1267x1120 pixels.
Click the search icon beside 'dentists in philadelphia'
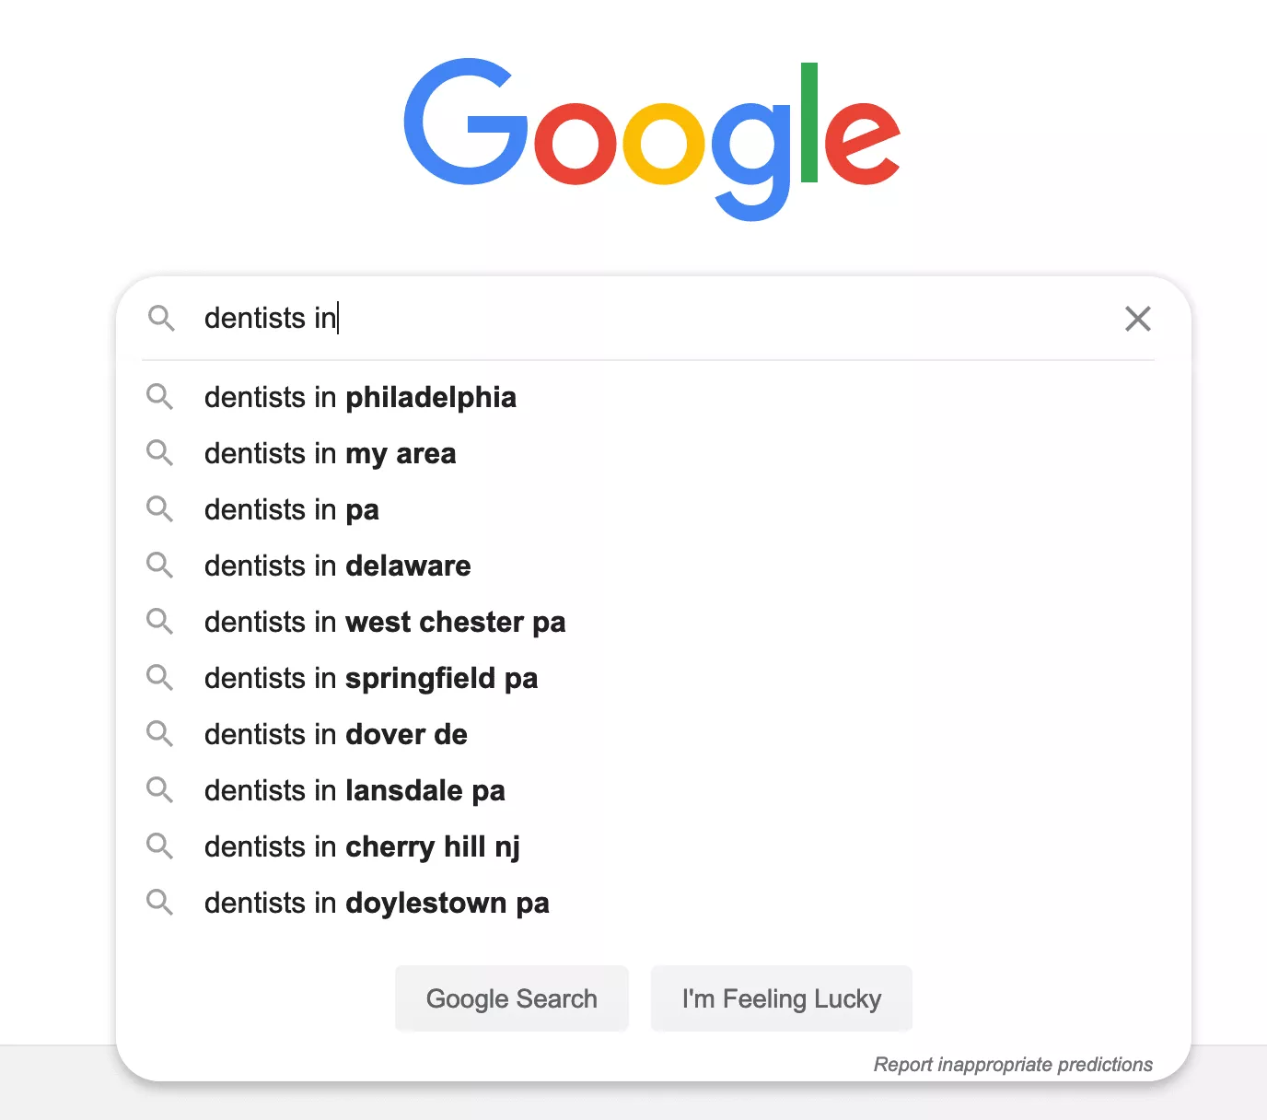pyautogui.click(x=160, y=397)
